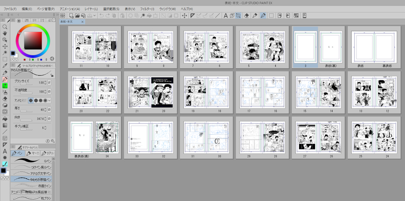Click the selection frame icon in command bar
The width and height of the screenshot is (405, 201).
point(271,16)
